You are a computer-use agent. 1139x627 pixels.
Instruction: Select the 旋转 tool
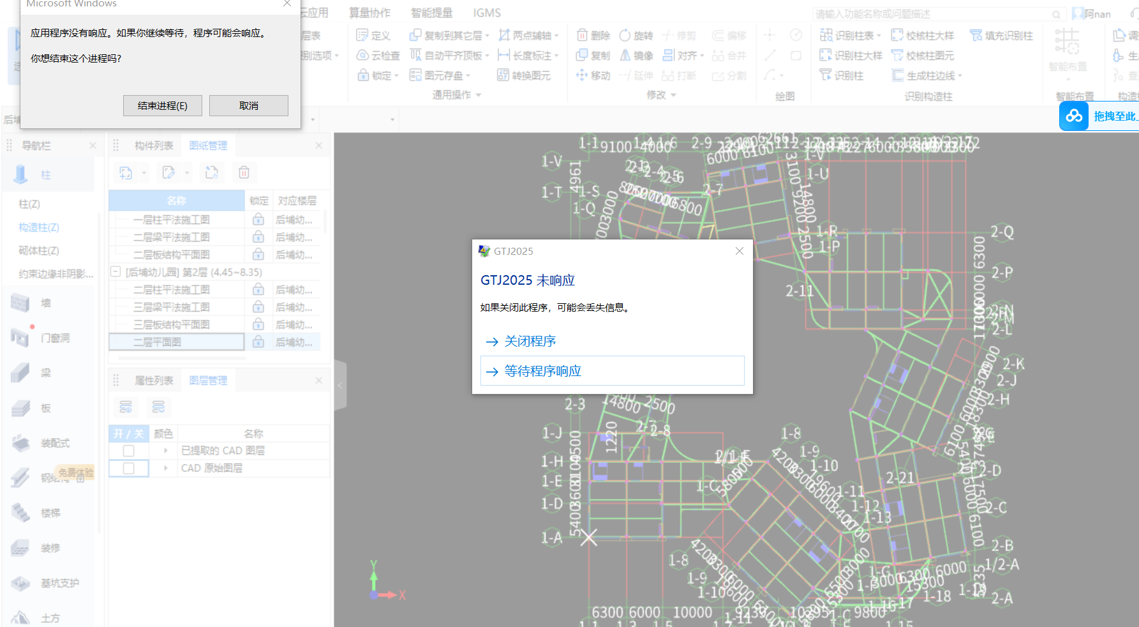point(636,35)
